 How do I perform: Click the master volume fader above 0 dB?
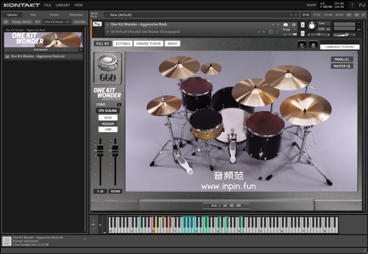[100, 151]
